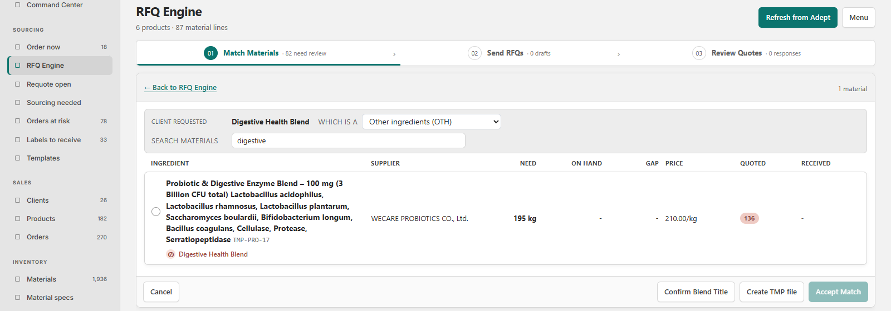The image size is (891, 311).
Task: Click the Templates sidebar icon
Action: 17,158
